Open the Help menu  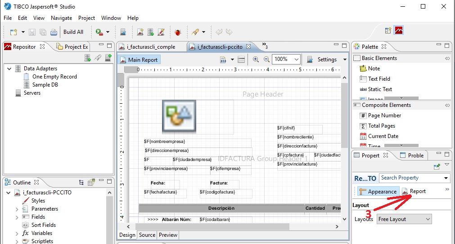pyautogui.click(x=133, y=18)
